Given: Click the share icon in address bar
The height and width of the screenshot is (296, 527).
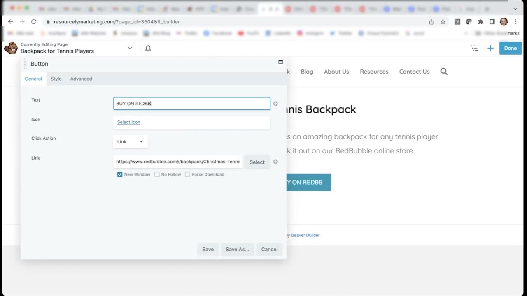Looking at the screenshot, I should coord(431,22).
